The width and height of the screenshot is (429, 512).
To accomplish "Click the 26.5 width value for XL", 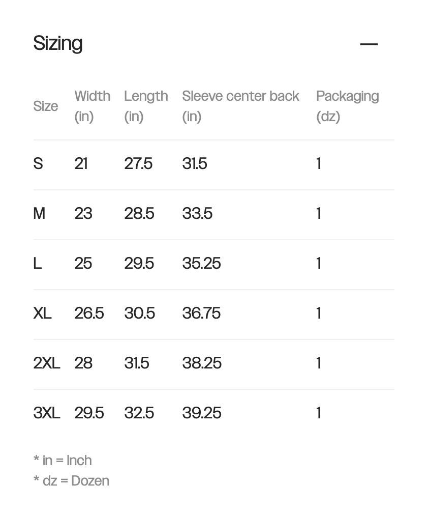I will 89,313.
